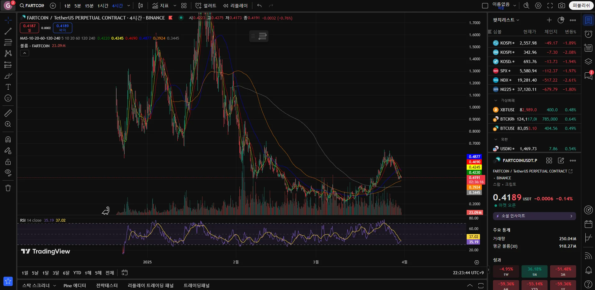The height and width of the screenshot is (290, 595).
Task: Open the help center question icon
Action: pos(588,284)
